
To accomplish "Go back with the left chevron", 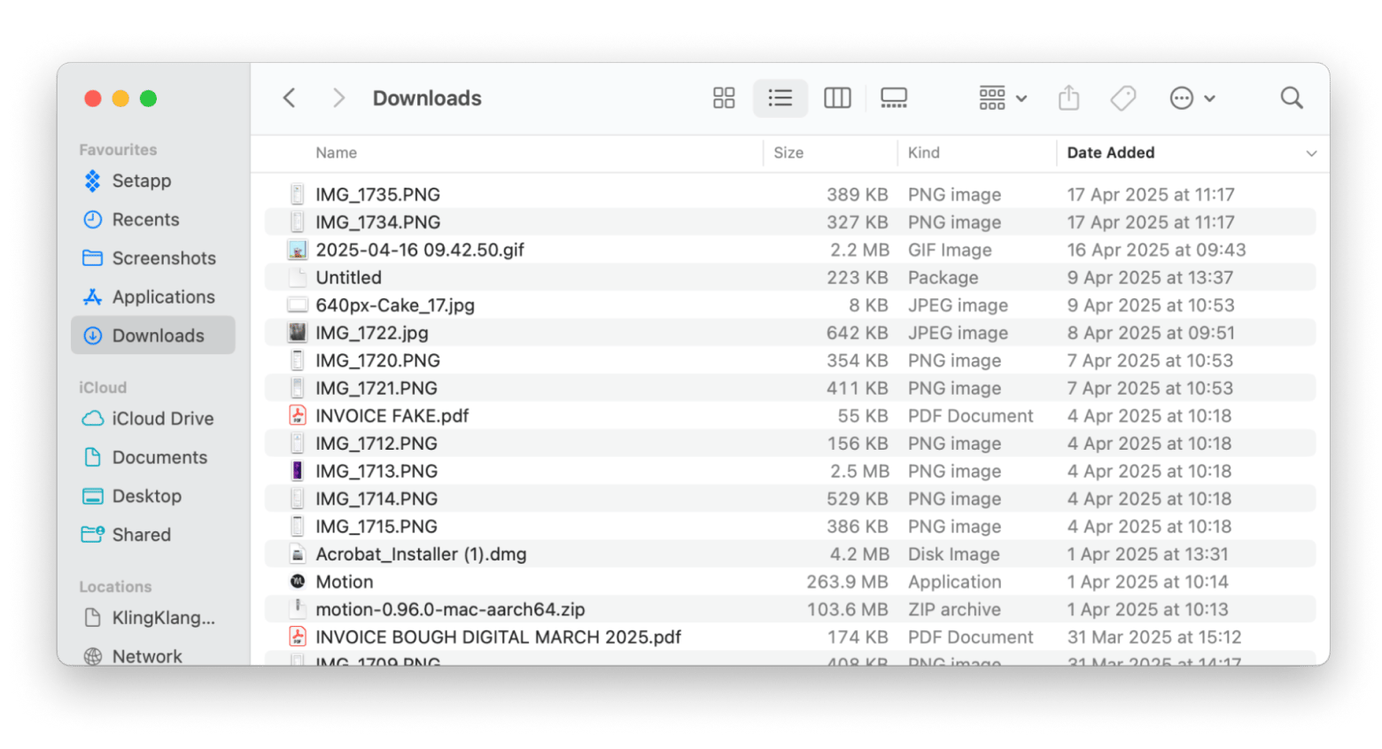I will pos(289,98).
